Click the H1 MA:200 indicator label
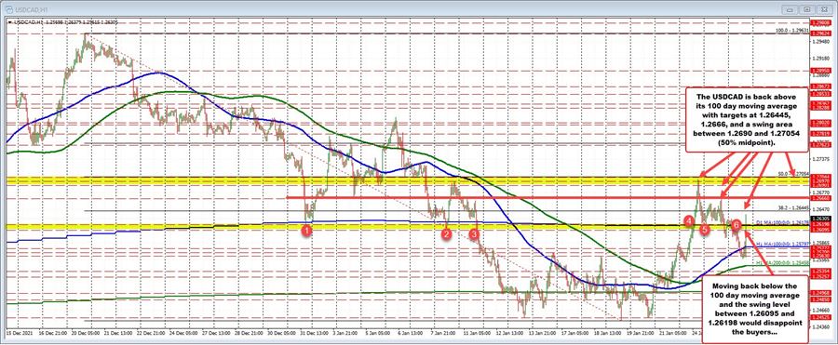 coord(783,263)
